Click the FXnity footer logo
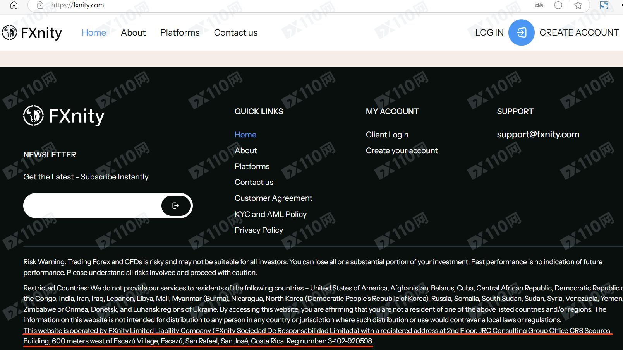The height and width of the screenshot is (350, 623). click(x=64, y=116)
